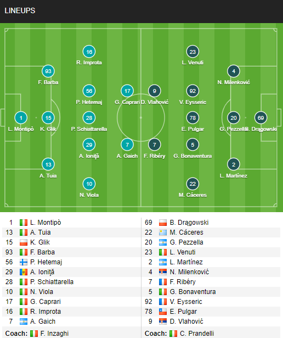
Task: Click marker 23 L. Venuti on pitch
Action: pyautogui.click(x=193, y=52)
